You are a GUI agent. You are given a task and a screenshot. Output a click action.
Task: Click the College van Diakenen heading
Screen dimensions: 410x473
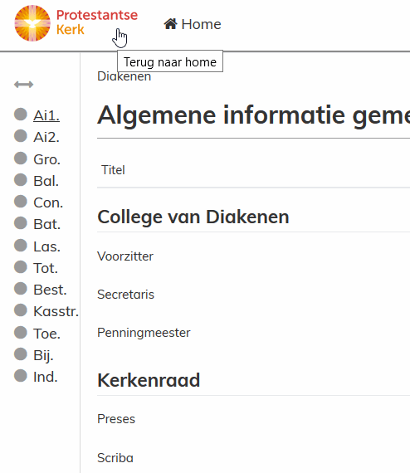[x=193, y=217]
